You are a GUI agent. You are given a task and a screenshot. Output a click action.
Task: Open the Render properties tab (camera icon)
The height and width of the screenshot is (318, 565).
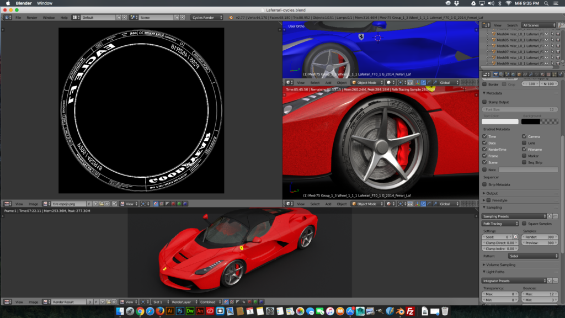tap(495, 74)
